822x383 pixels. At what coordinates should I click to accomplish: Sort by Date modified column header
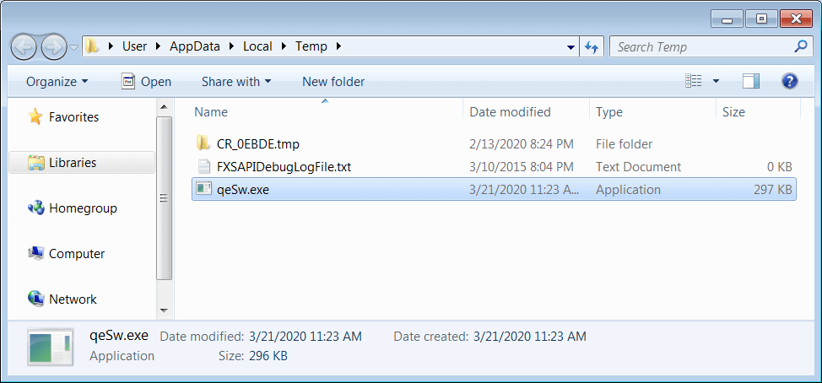point(510,112)
